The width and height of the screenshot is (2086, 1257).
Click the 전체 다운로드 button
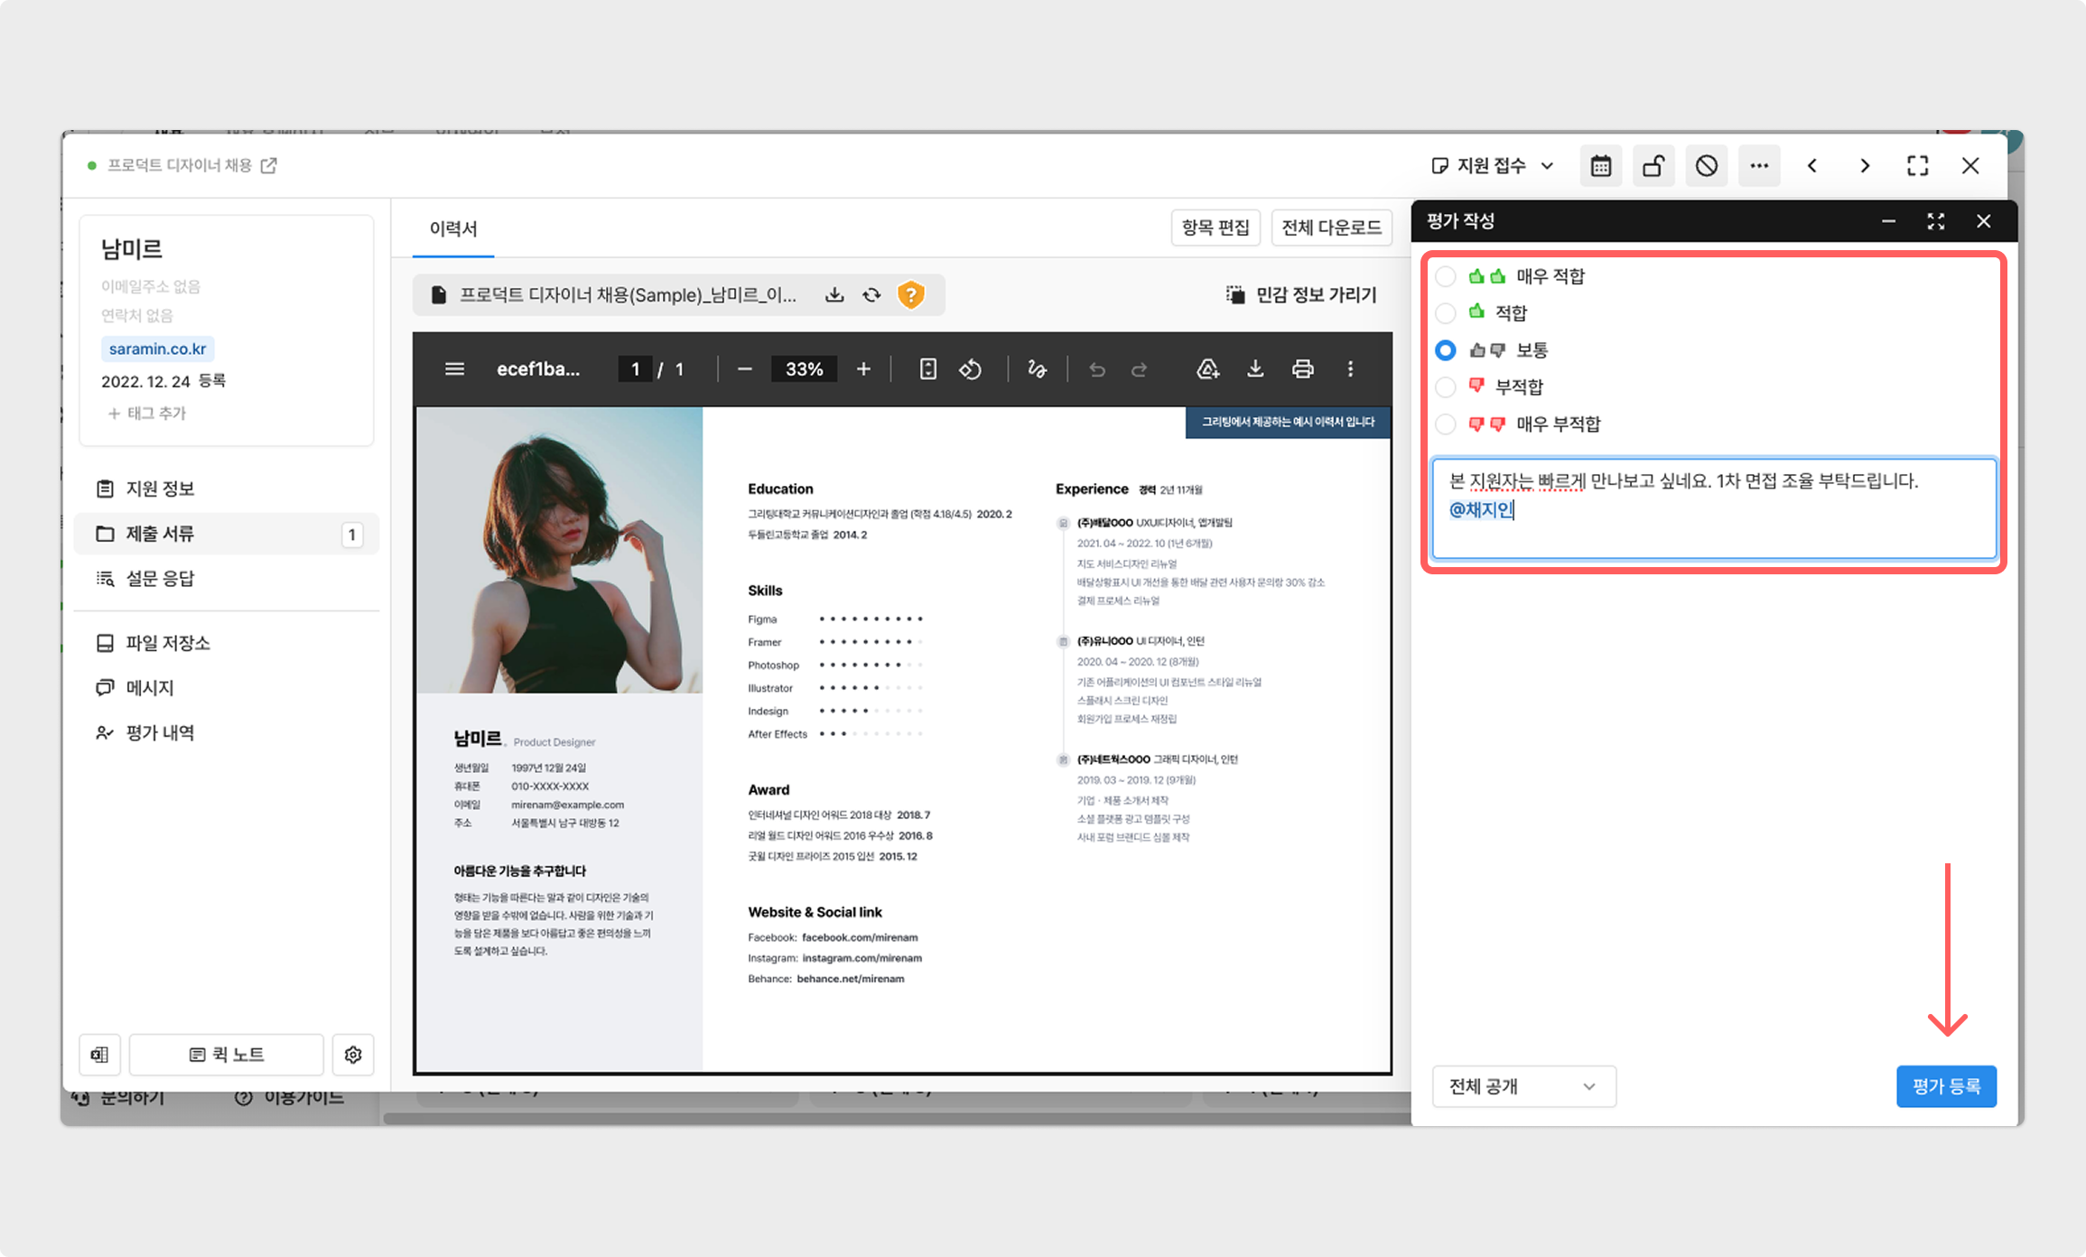tap(1331, 228)
